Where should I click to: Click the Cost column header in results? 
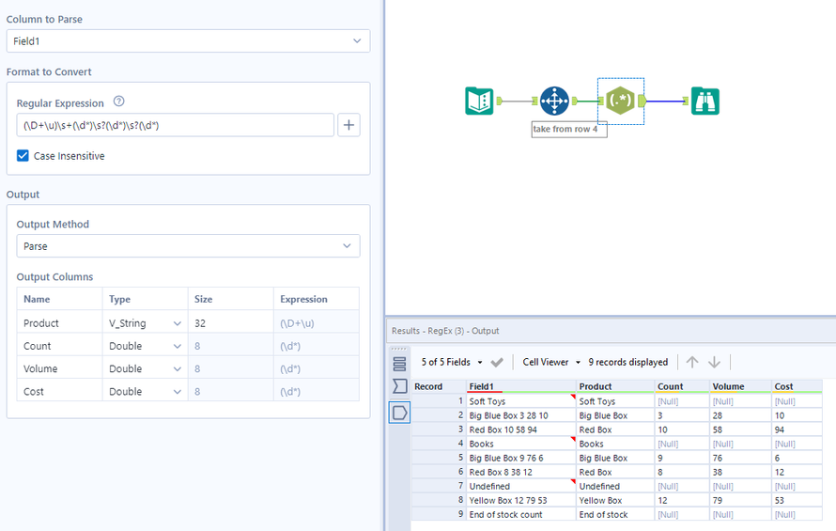point(797,386)
